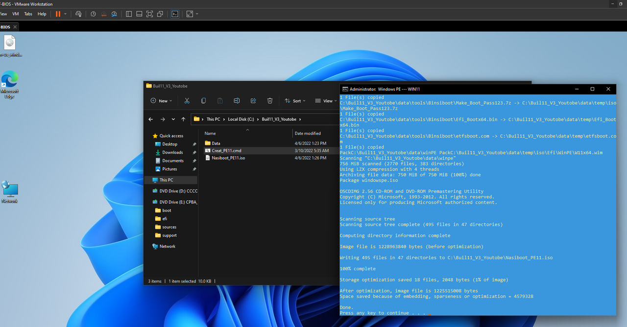Go back using Explorer's back arrow
This screenshot has height=327, width=627.
(151, 119)
